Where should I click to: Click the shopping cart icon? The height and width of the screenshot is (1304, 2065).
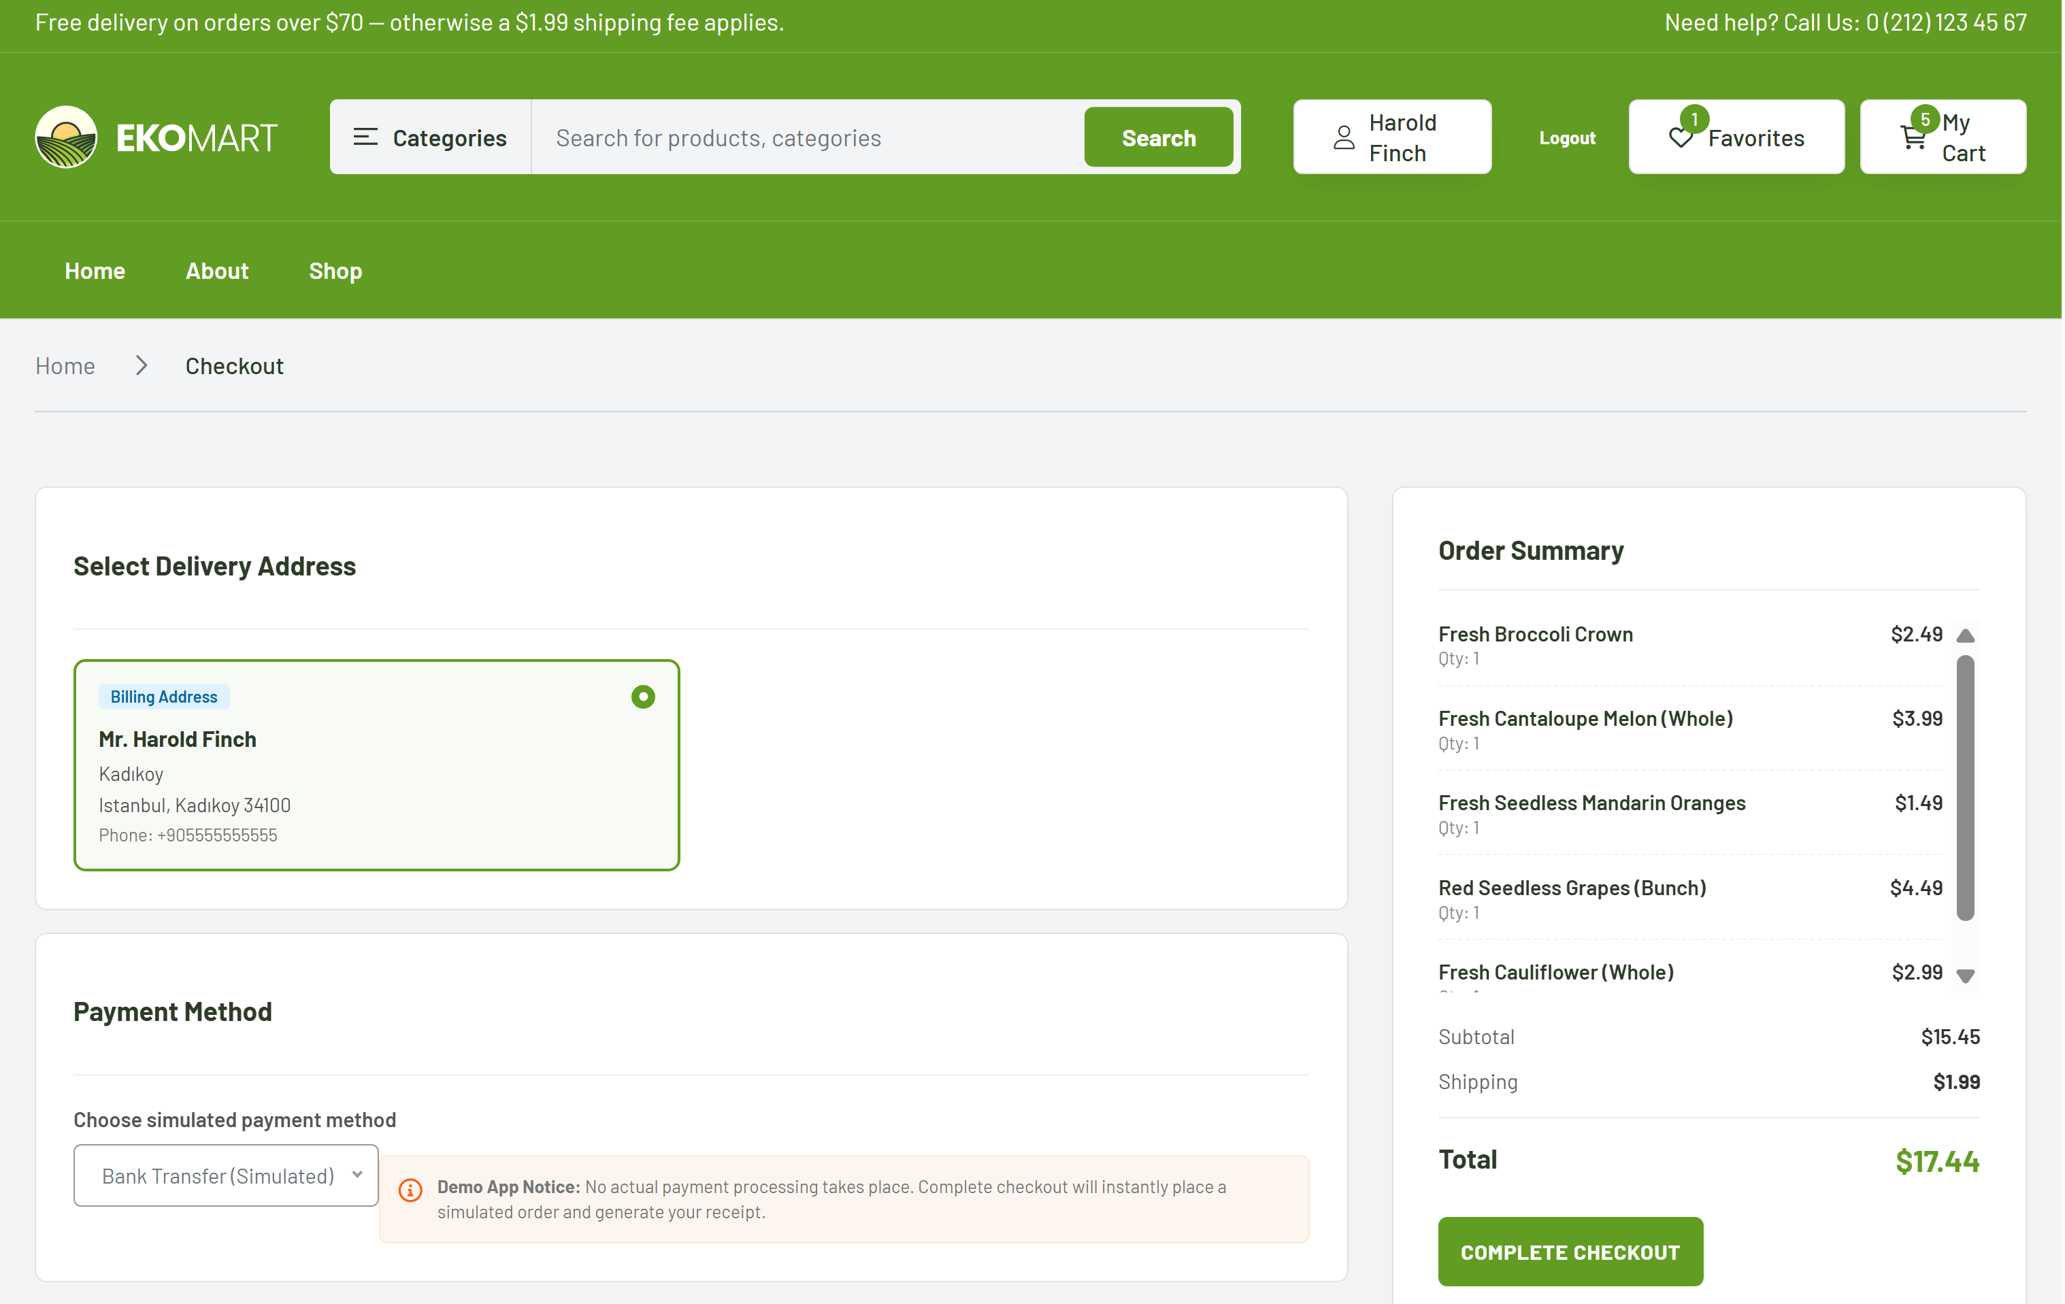point(1915,137)
